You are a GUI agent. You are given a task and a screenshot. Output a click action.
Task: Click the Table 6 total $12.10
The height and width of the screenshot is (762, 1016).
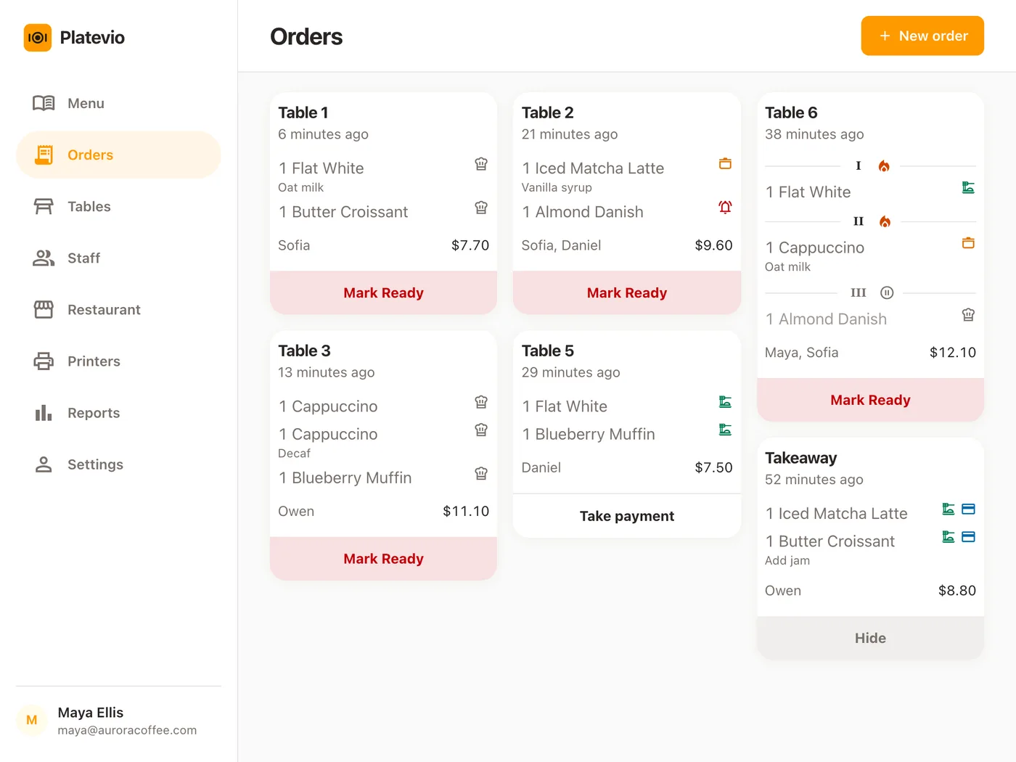pyautogui.click(x=953, y=353)
